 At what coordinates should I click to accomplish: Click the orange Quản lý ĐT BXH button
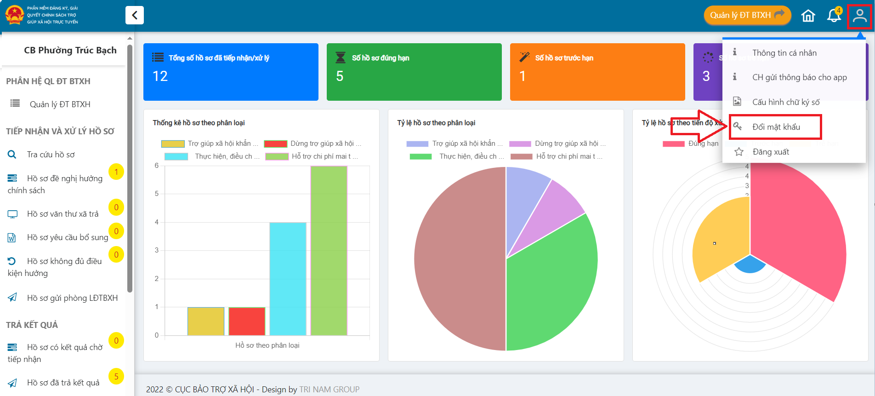tap(747, 15)
